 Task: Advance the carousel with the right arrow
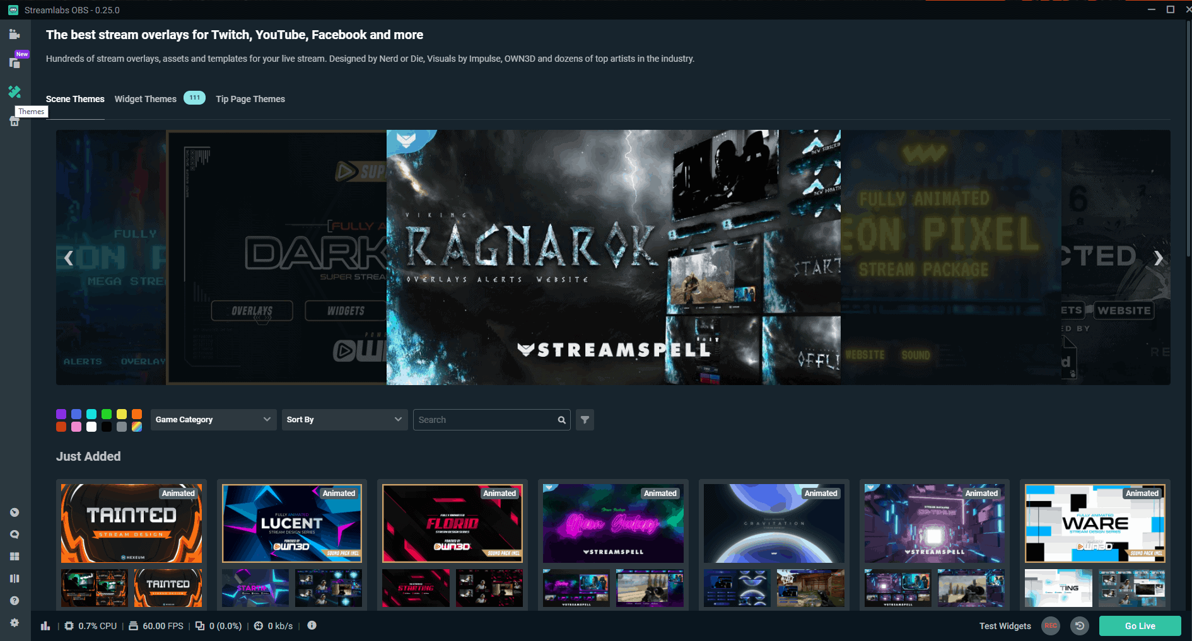coord(1159,258)
